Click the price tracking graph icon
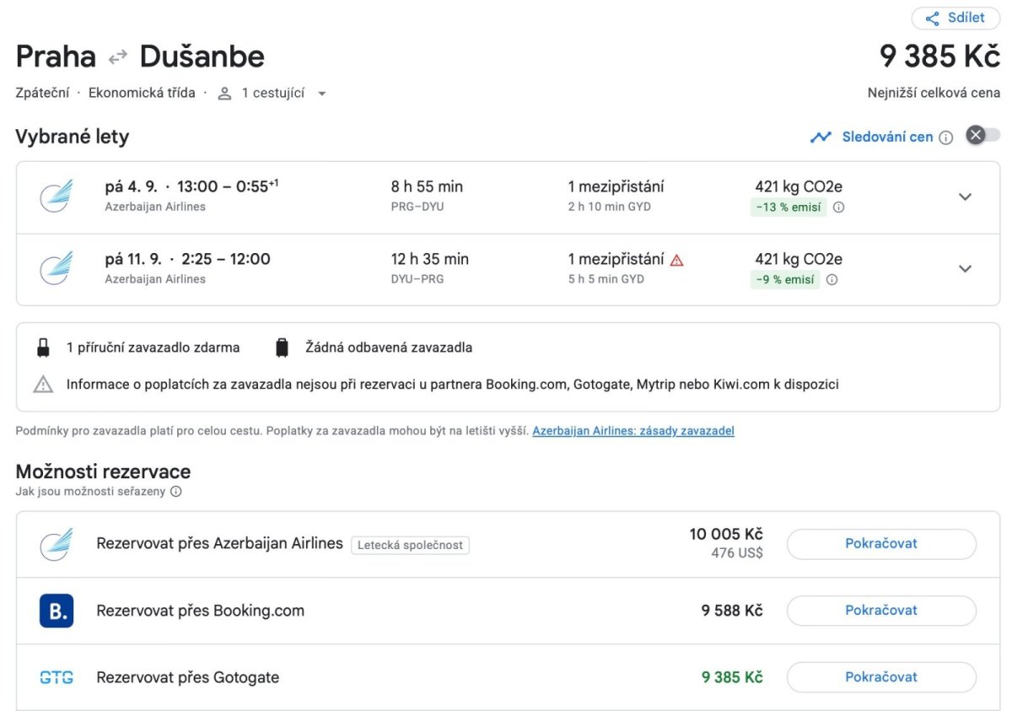 [821, 137]
